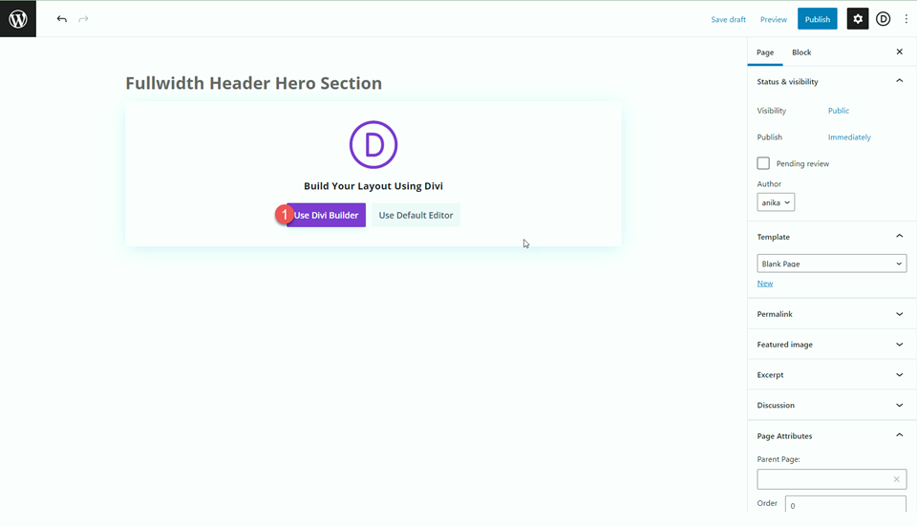Expand the Discussion panel
Screen dimensions: 917x526
(x=831, y=405)
